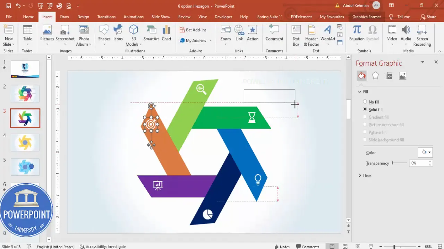Select slide 5 thumbnail
Image resolution: width=444 pixels, height=249 pixels.
25,167
